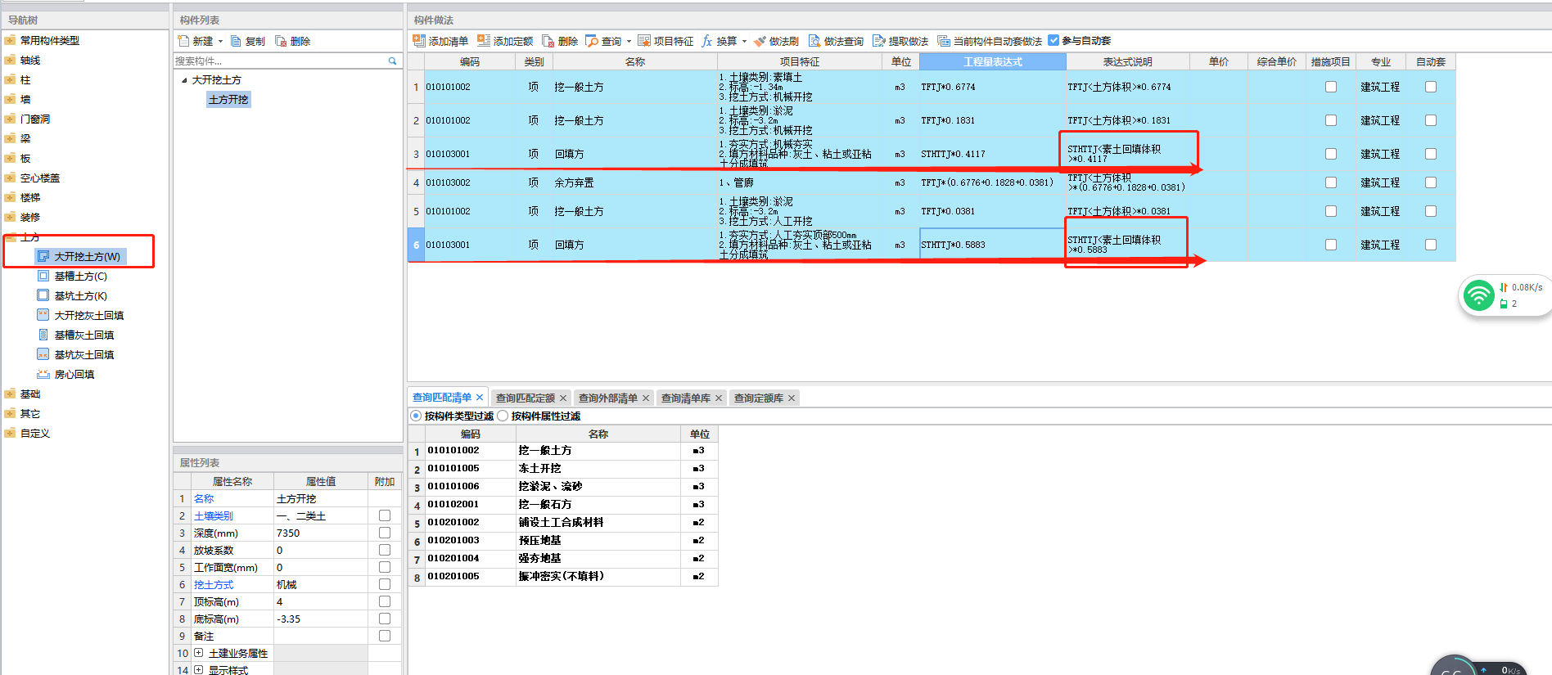
Task: Select 基坑灰土回填 tree item
Action: click(x=83, y=355)
